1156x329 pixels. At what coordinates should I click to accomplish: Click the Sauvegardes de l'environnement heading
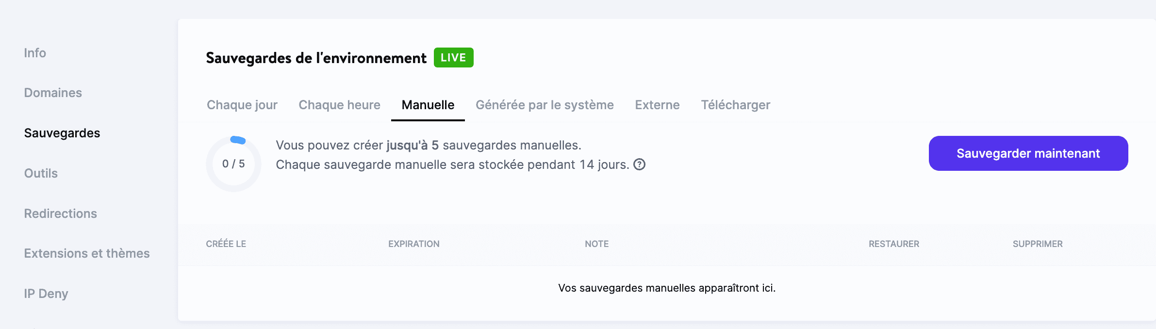click(x=315, y=57)
